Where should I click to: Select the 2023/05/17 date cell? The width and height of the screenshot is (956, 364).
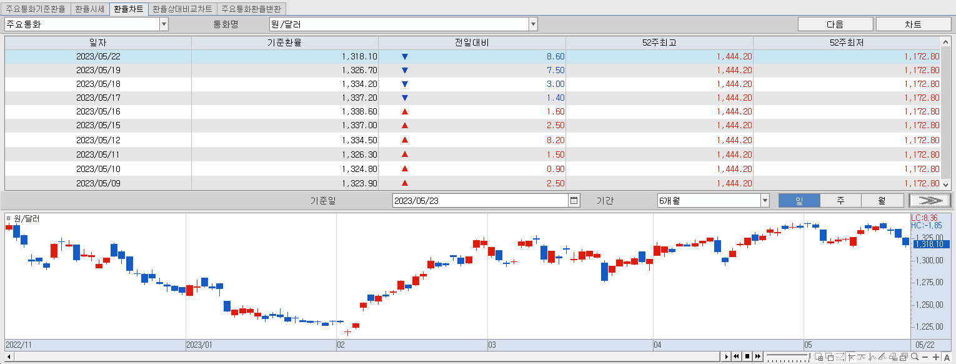[x=98, y=98]
